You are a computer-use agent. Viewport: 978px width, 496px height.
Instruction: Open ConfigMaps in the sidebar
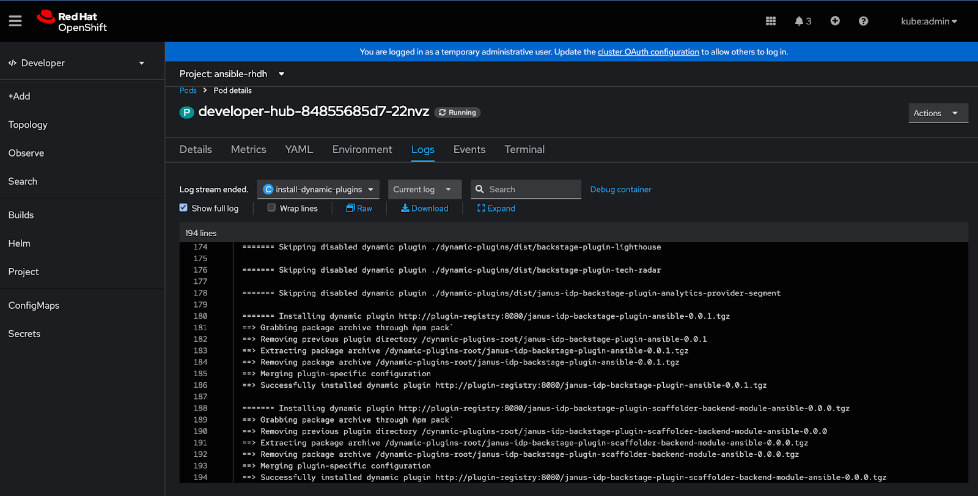point(34,306)
